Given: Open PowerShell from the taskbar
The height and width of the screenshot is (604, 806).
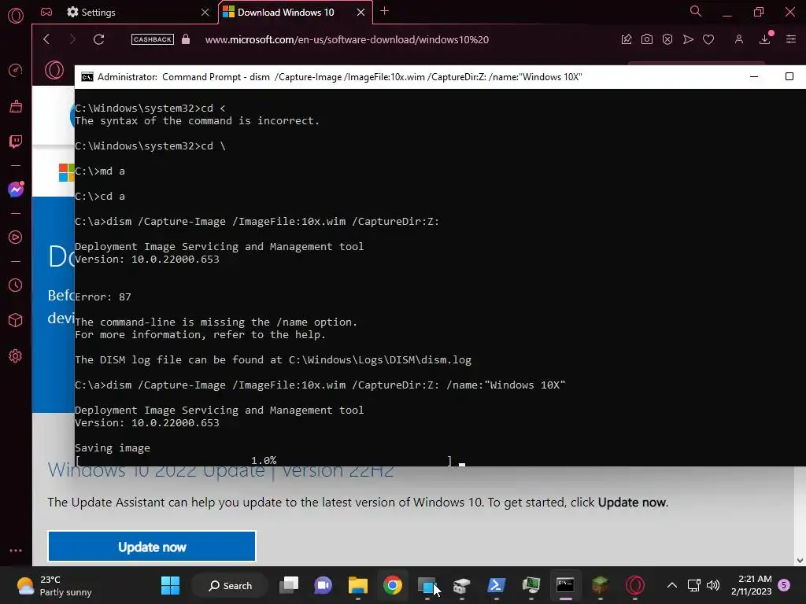Looking at the screenshot, I should pos(496,585).
